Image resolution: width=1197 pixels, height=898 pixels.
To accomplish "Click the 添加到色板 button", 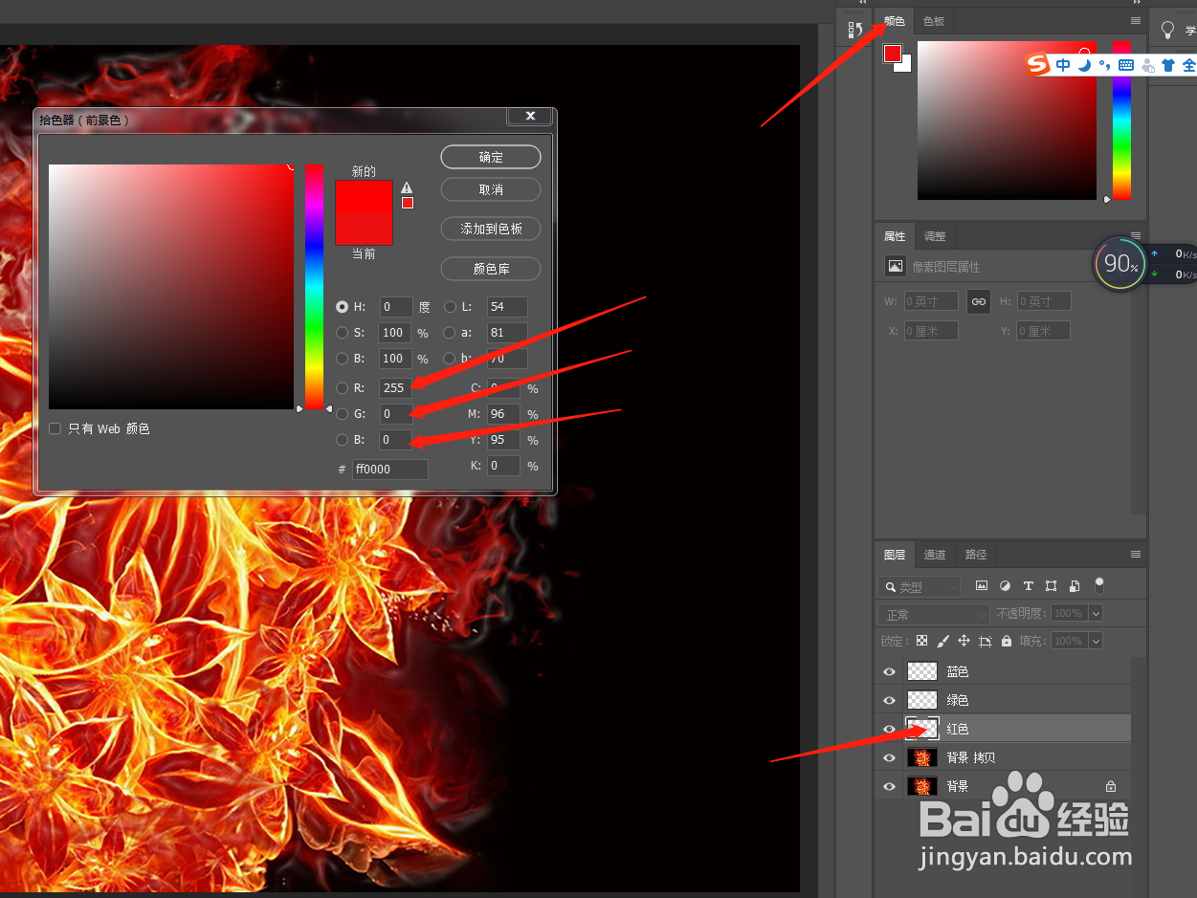I will pyautogui.click(x=491, y=229).
